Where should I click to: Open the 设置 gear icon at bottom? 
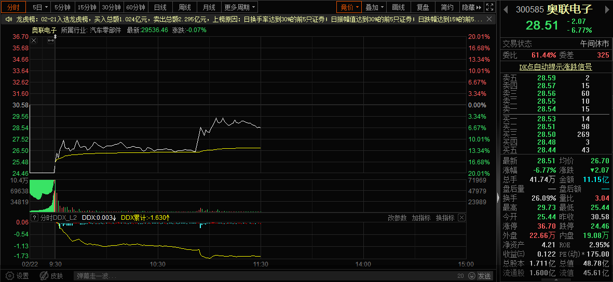(8, 276)
